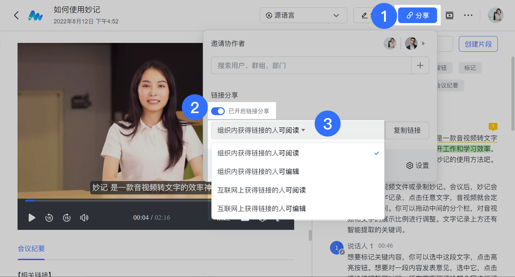Open the 源语言 language dropdown
This screenshot has height=277, width=515.
click(x=303, y=15)
